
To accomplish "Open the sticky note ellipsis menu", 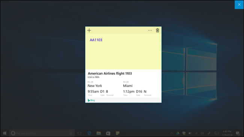I will [x=150, y=30].
